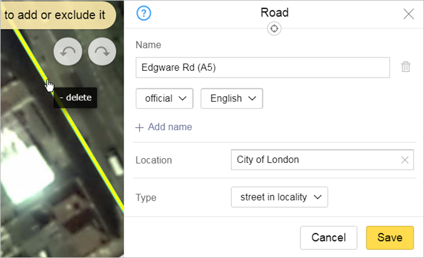Open the help question mark icon
This screenshot has width=424, height=258.
(x=144, y=13)
